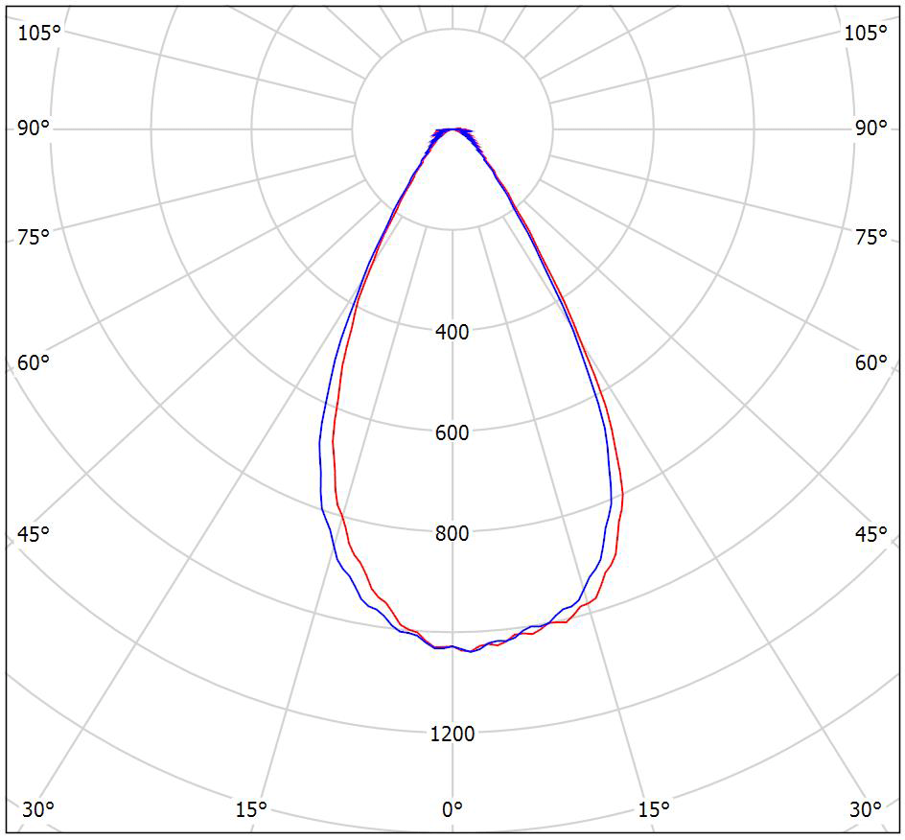The width and height of the screenshot is (905, 840).
Task: Click the 1200 intensity ring label
Action: pos(452,734)
